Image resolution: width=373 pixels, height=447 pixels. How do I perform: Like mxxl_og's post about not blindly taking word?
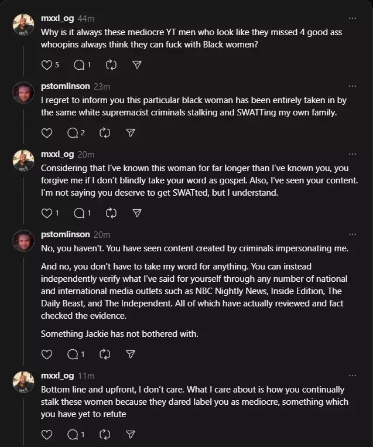coord(47,213)
